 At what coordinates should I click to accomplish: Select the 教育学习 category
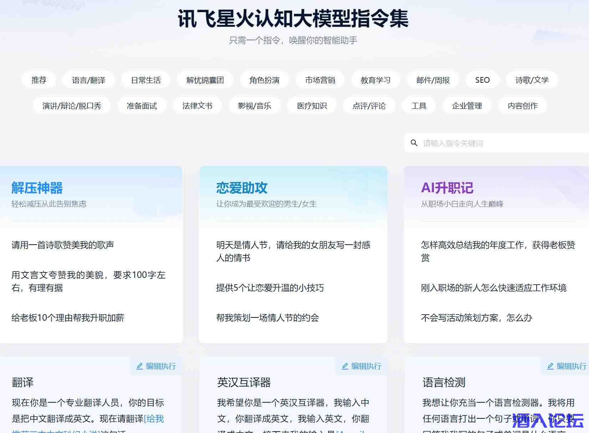click(x=375, y=80)
